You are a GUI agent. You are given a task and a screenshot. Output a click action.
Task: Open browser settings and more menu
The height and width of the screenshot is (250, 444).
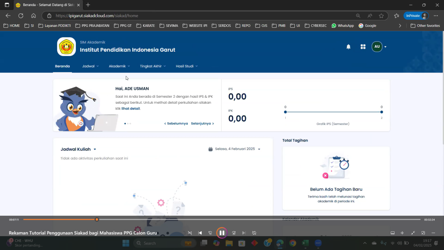436,16
